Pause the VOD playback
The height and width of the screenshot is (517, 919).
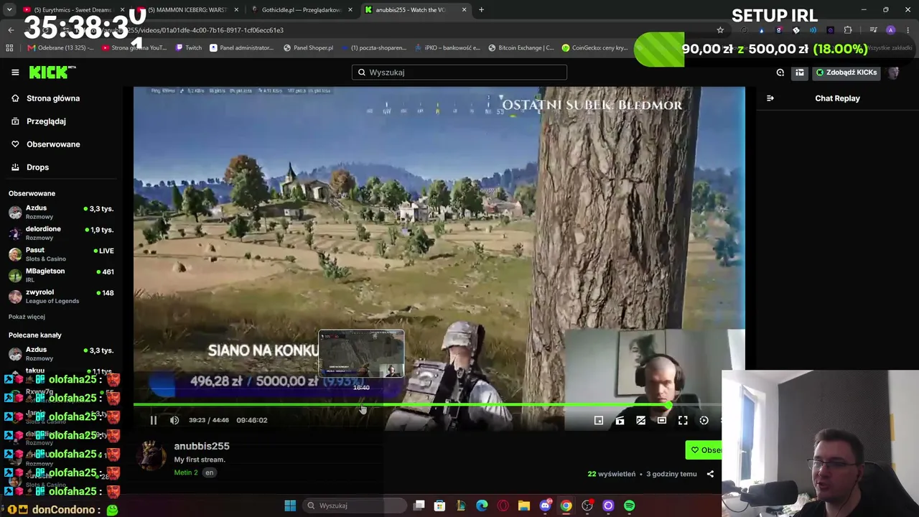(153, 420)
